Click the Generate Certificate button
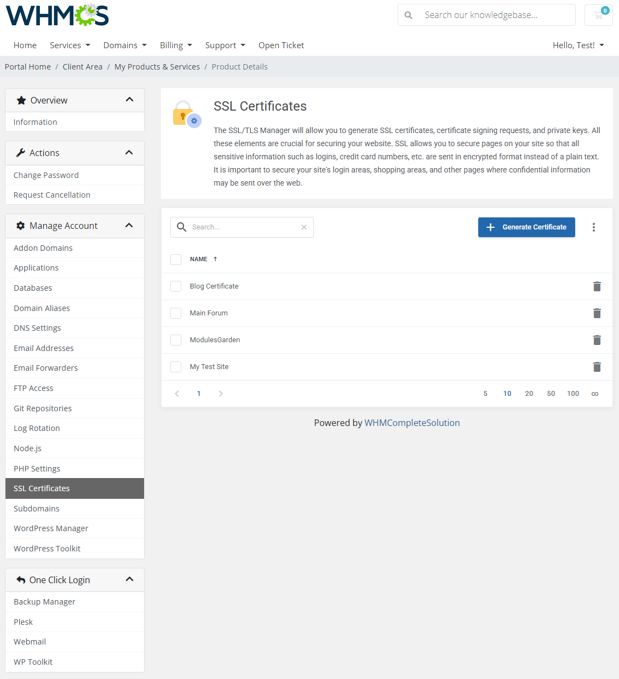The width and height of the screenshot is (619, 679). (x=526, y=227)
